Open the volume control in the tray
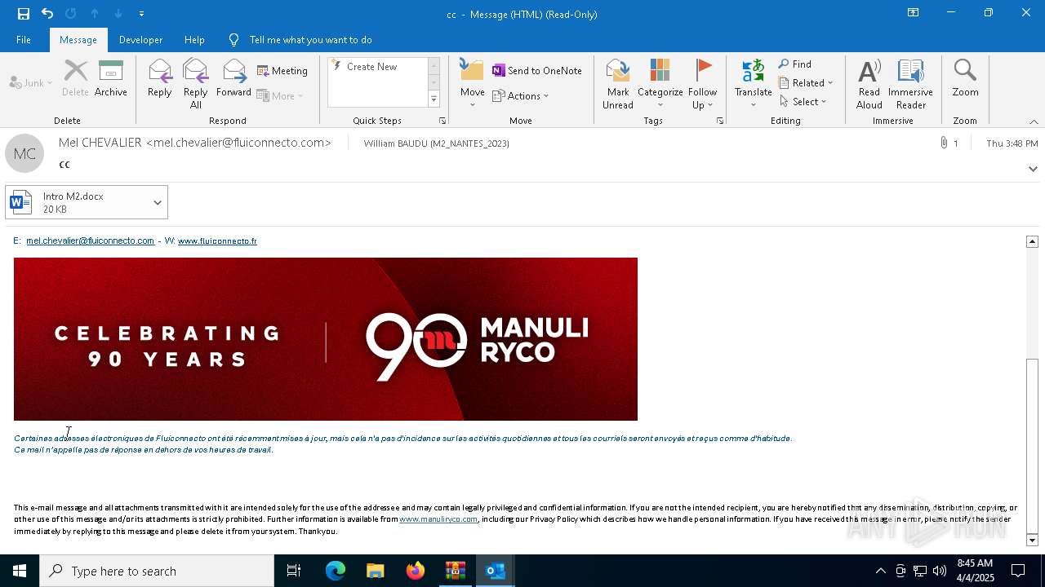 click(x=939, y=571)
